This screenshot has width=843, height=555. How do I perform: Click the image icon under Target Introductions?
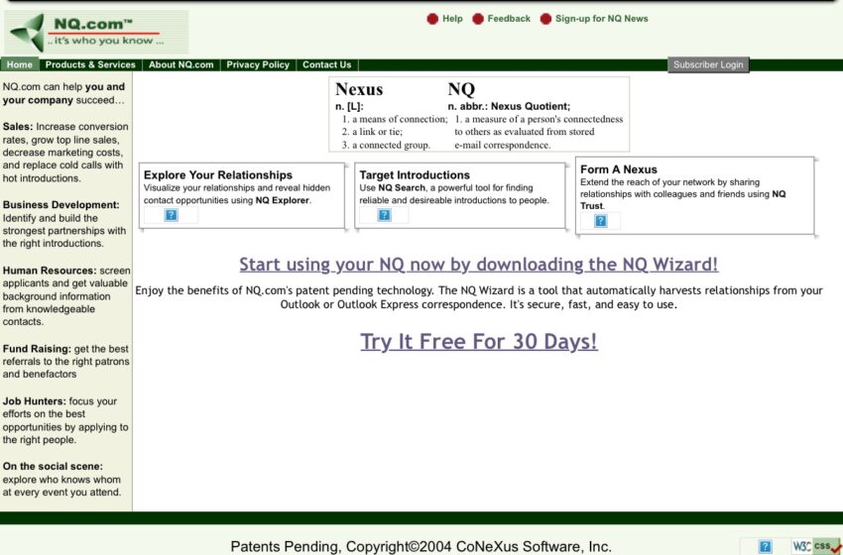point(384,215)
